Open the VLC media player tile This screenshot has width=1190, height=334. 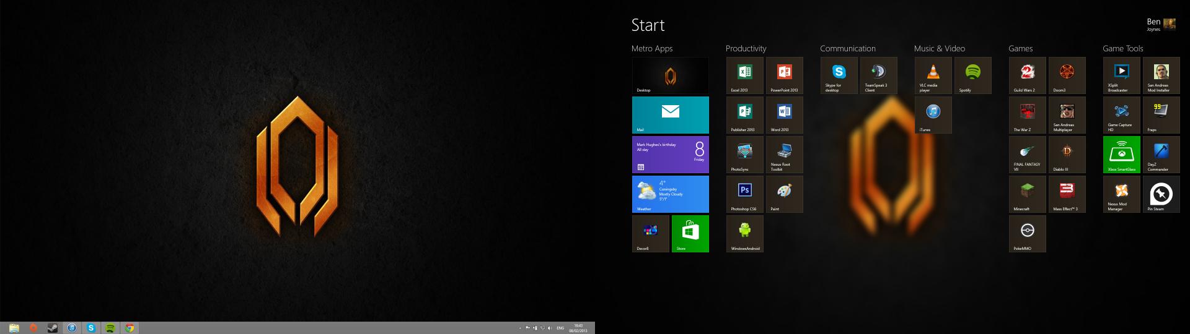[x=933, y=75]
